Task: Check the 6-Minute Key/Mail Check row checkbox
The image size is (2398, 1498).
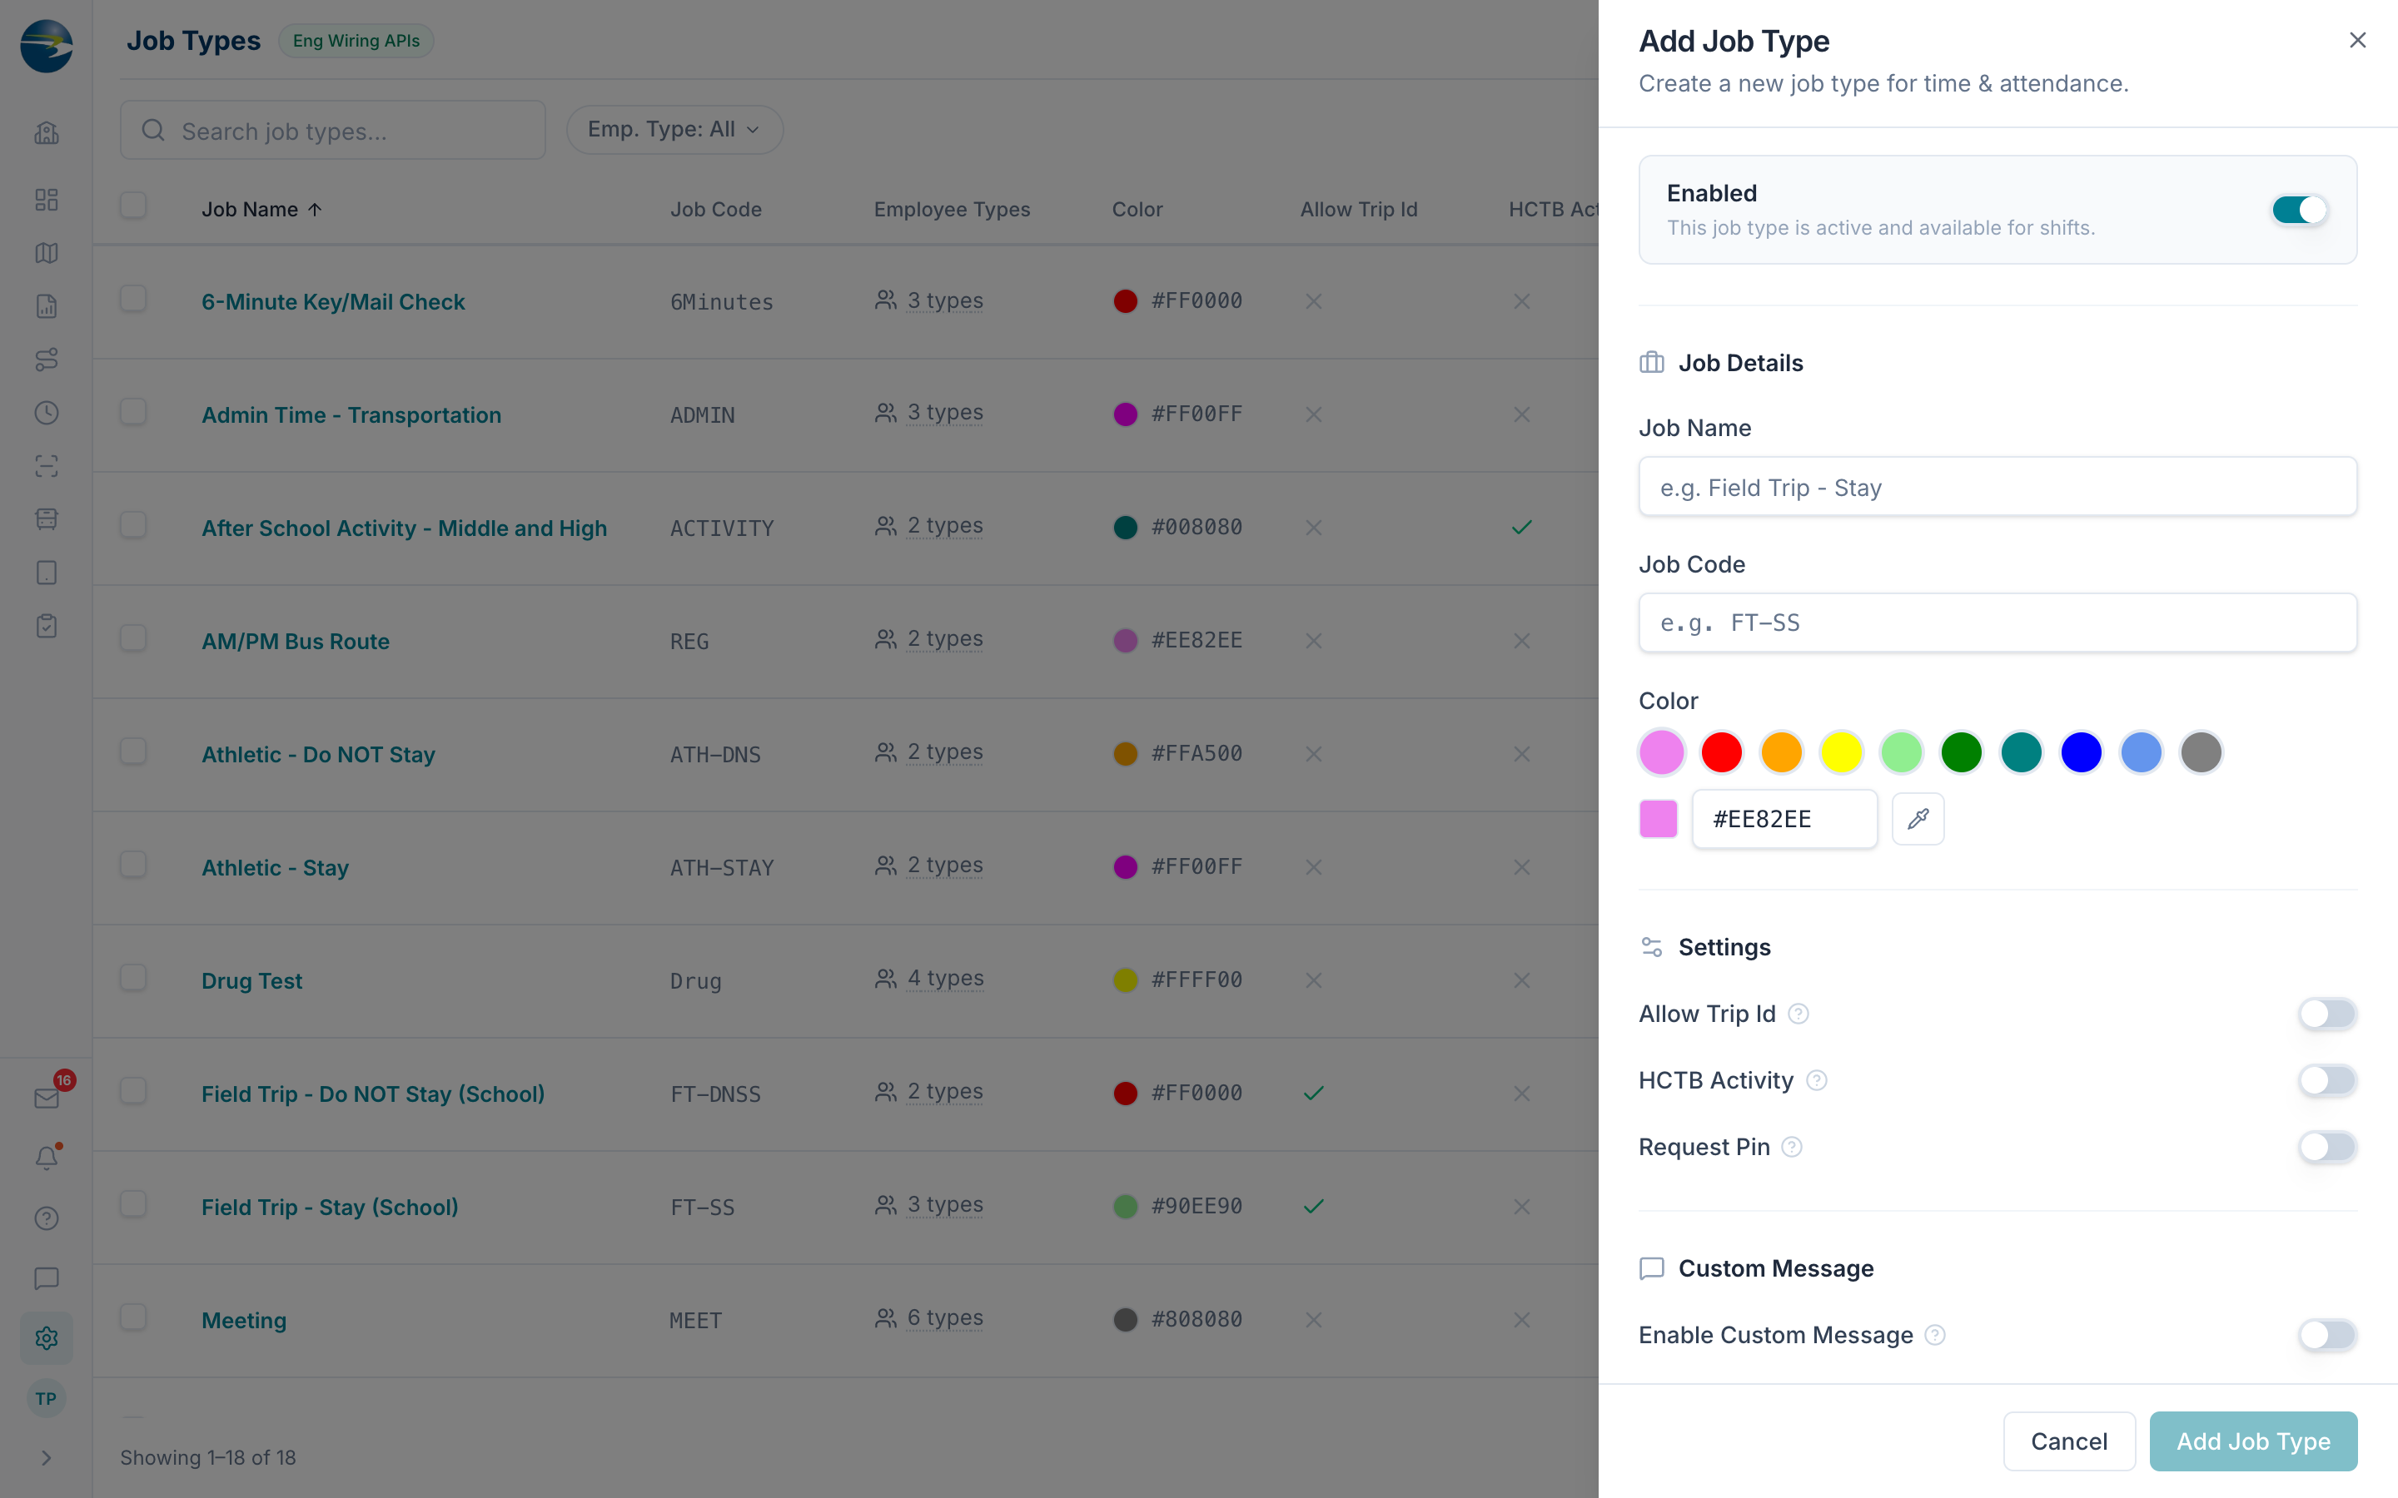Action: (132, 298)
